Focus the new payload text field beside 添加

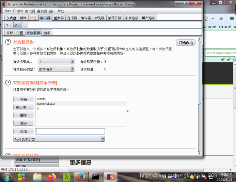point(70,131)
